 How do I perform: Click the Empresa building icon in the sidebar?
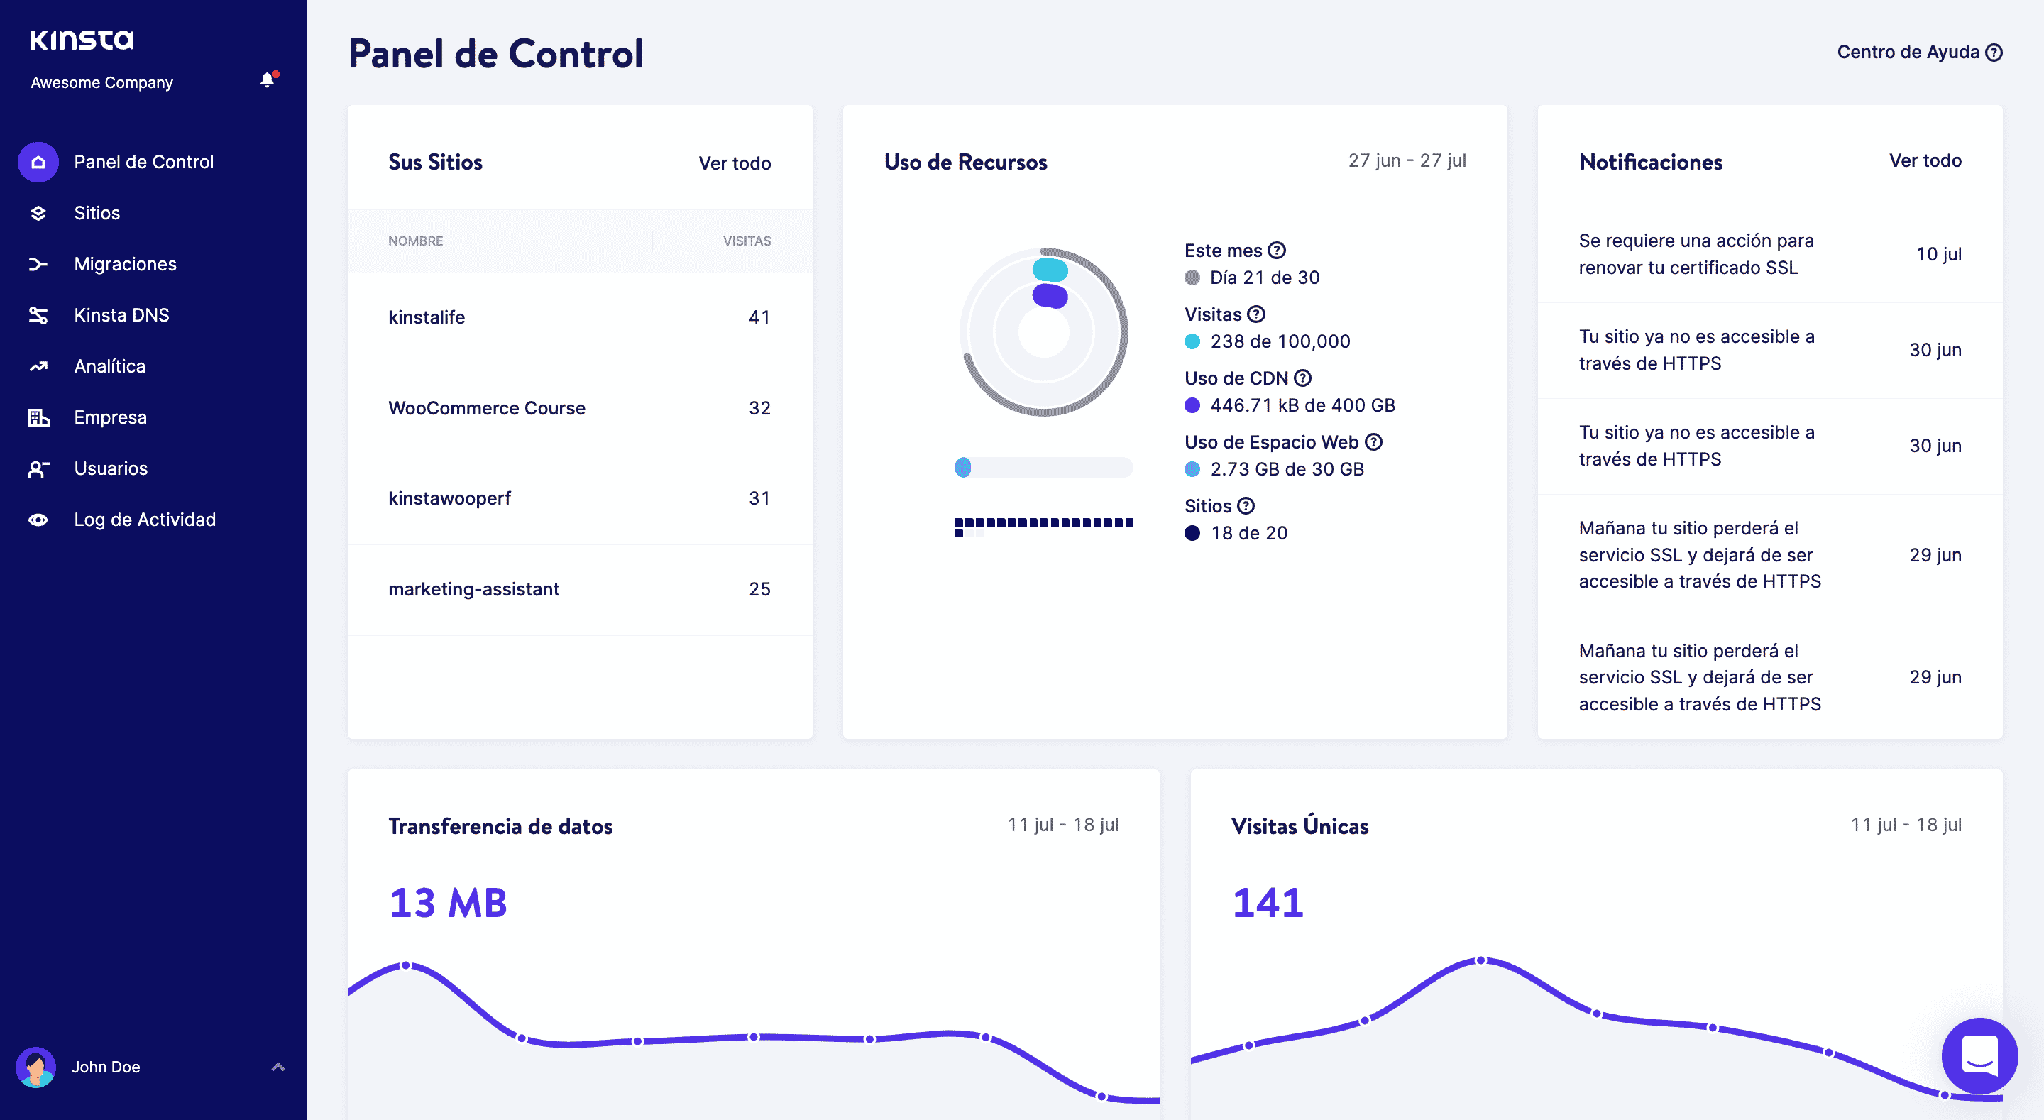coord(38,417)
